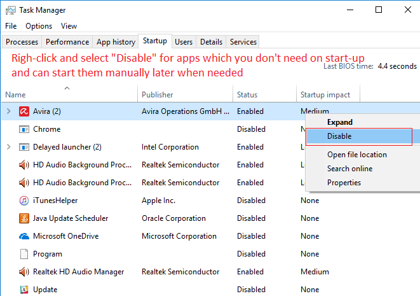
Task: Open the File menu
Action: (11, 26)
